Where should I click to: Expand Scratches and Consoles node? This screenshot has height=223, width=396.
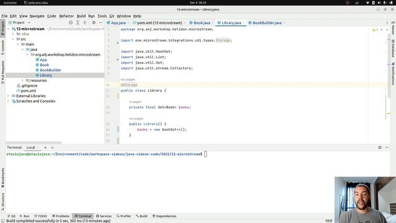point(8,101)
